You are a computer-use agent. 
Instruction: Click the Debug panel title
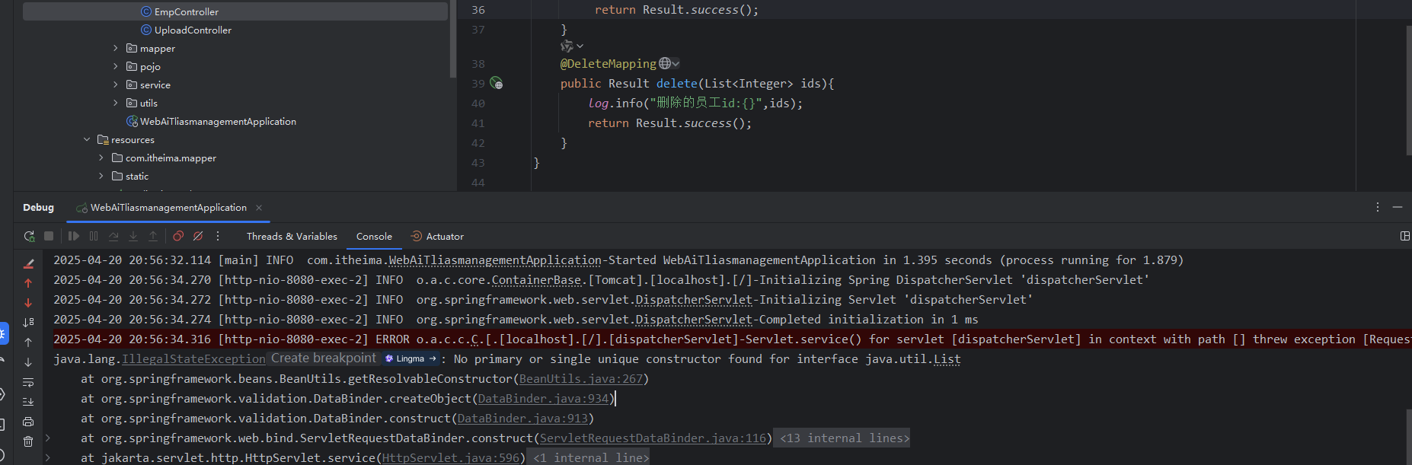[x=38, y=208]
